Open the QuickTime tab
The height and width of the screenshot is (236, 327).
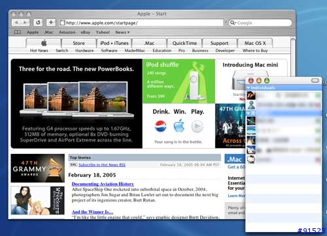coord(184,43)
